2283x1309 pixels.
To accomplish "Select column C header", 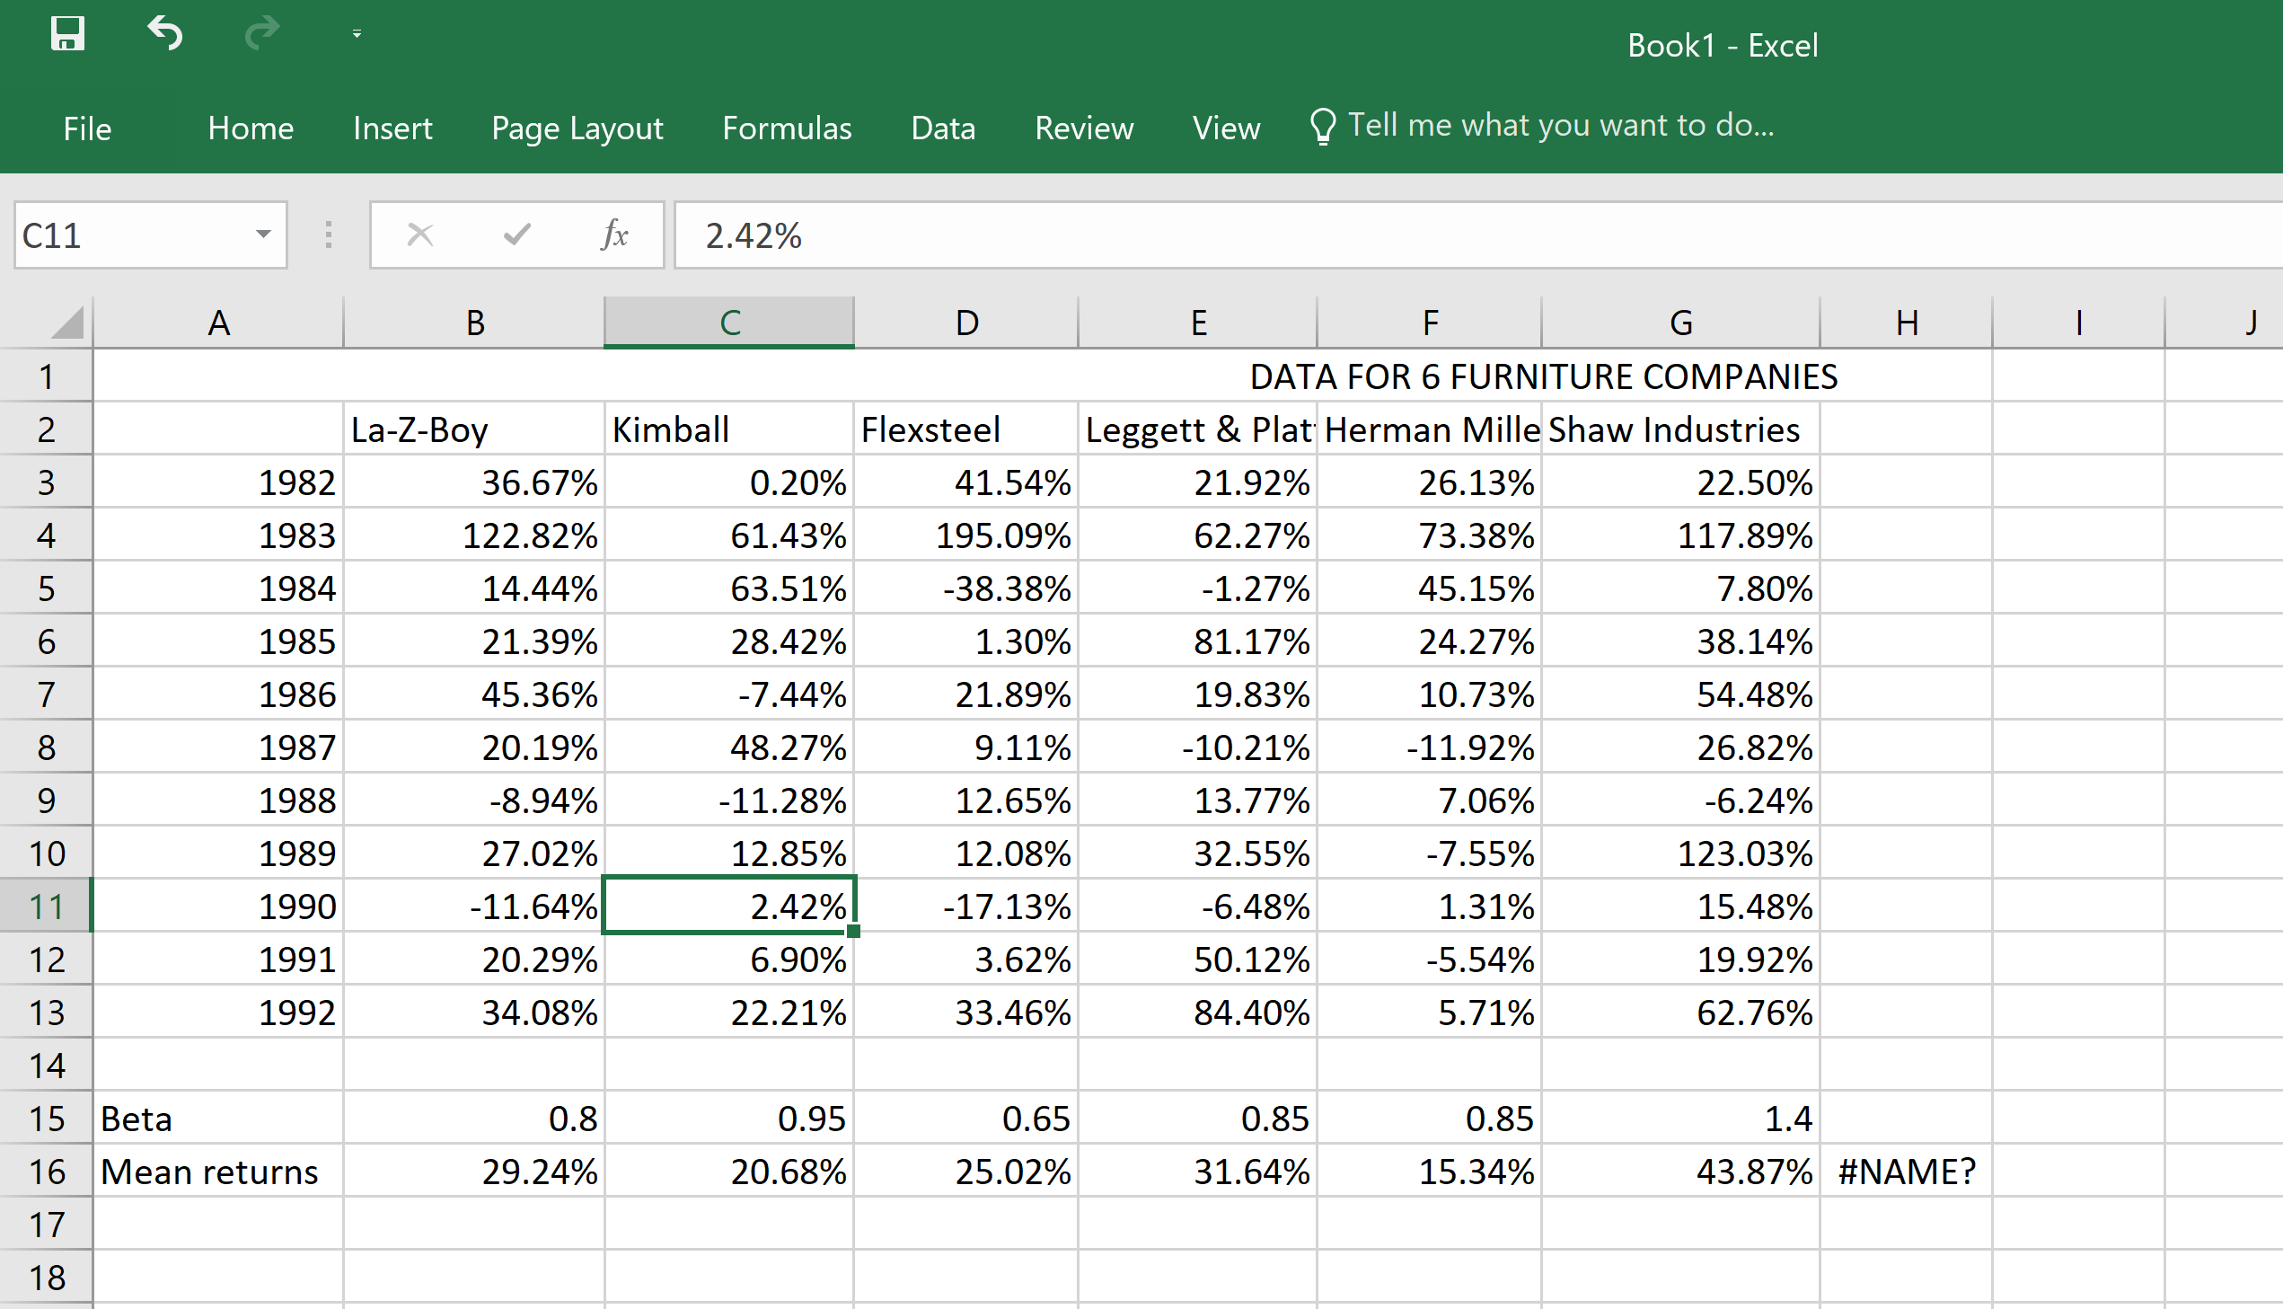I will tap(729, 323).
